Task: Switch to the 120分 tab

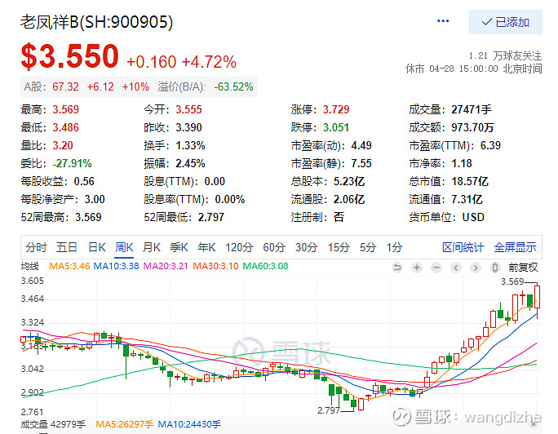Action: pos(239,247)
